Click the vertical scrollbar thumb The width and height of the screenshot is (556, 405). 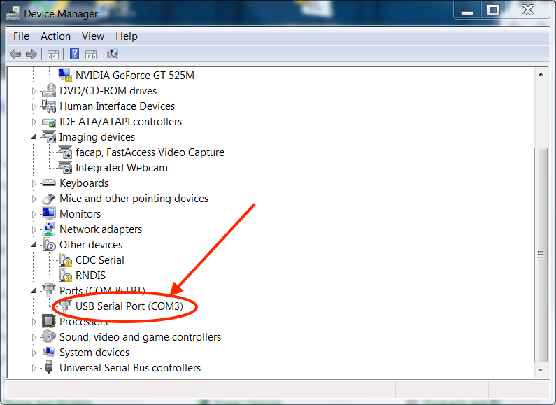pyautogui.click(x=541, y=254)
